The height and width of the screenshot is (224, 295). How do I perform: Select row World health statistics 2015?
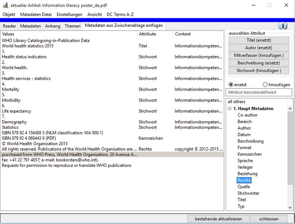(x=112, y=46)
